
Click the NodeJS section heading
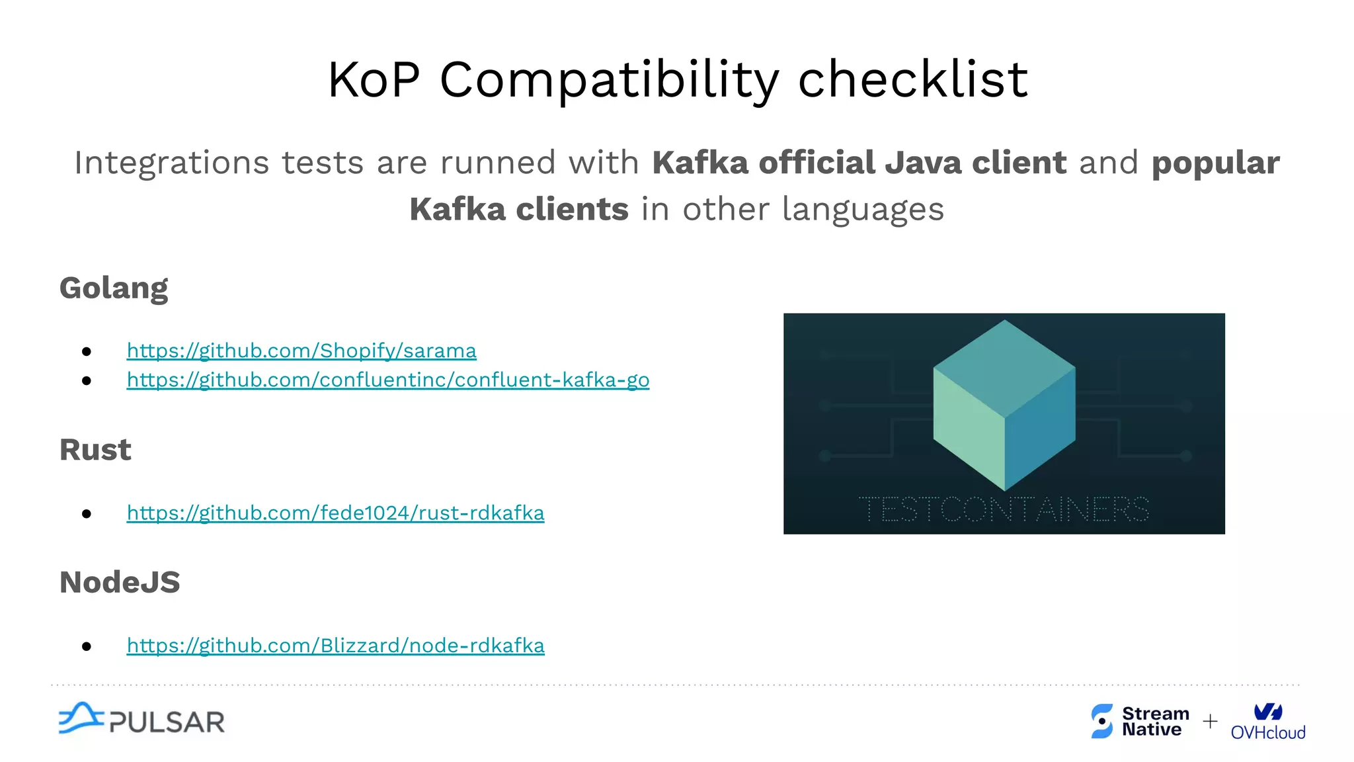click(120, 582)
